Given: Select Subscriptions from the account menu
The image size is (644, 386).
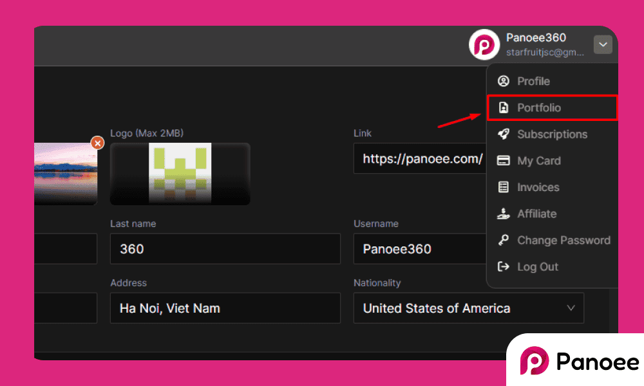Looking at the screenshot, I should coord(552,134).
